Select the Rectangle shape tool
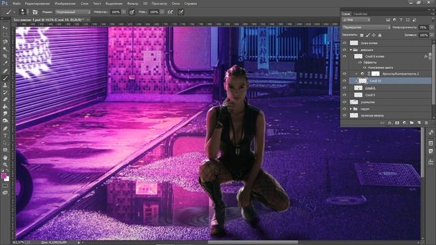Screen dimensions: 436x245 click(x=5, y=150)
